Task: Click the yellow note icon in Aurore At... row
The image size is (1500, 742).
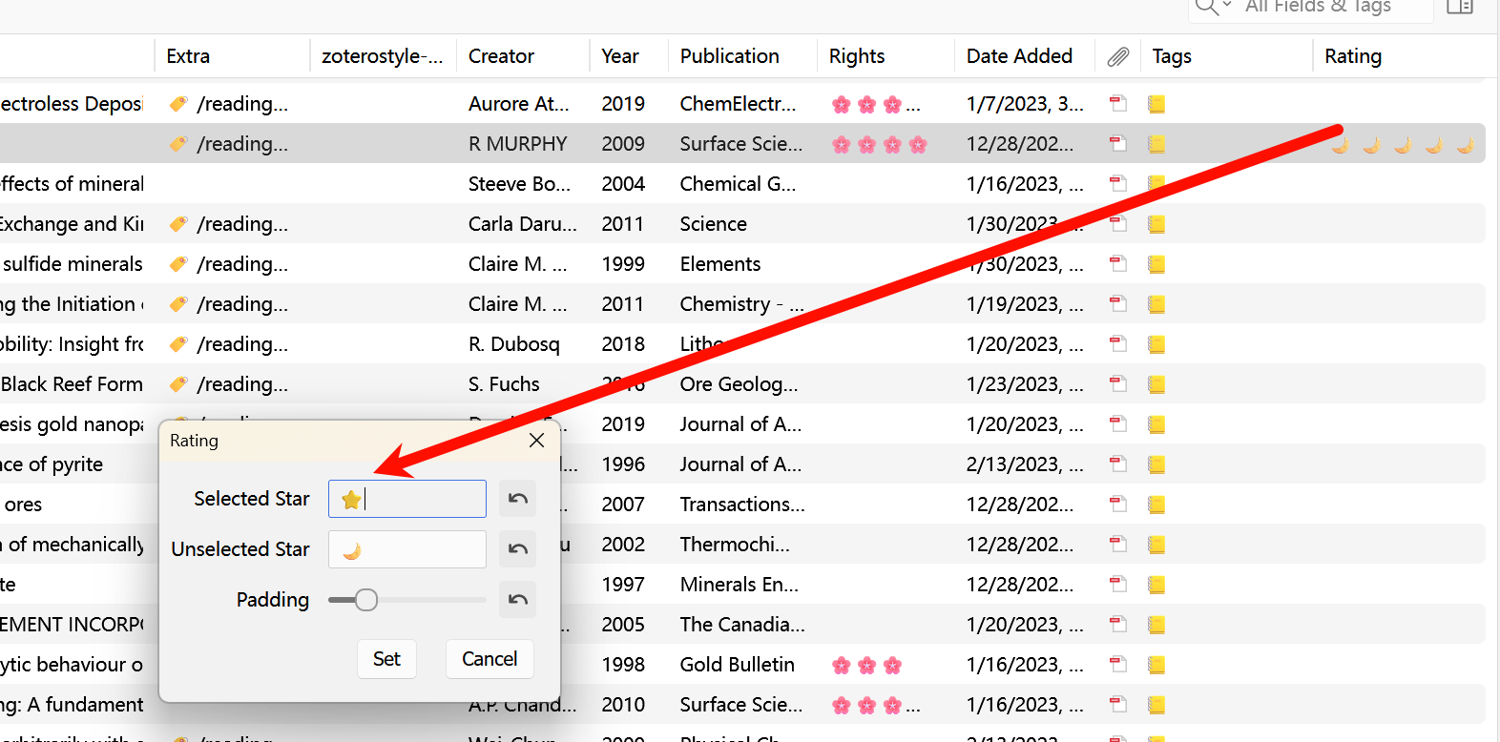Action: point(1156,104)
